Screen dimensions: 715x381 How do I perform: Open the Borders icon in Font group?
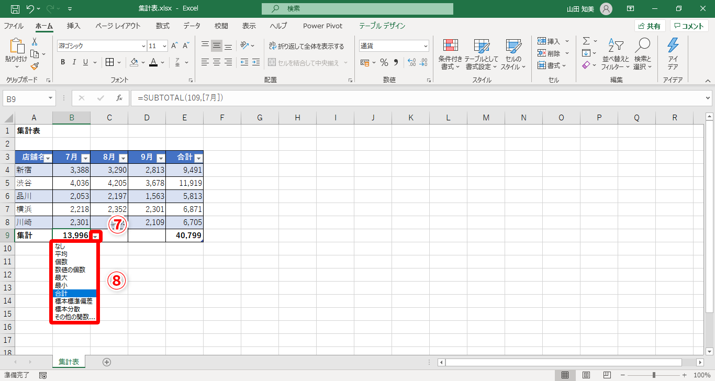(110, 62)
